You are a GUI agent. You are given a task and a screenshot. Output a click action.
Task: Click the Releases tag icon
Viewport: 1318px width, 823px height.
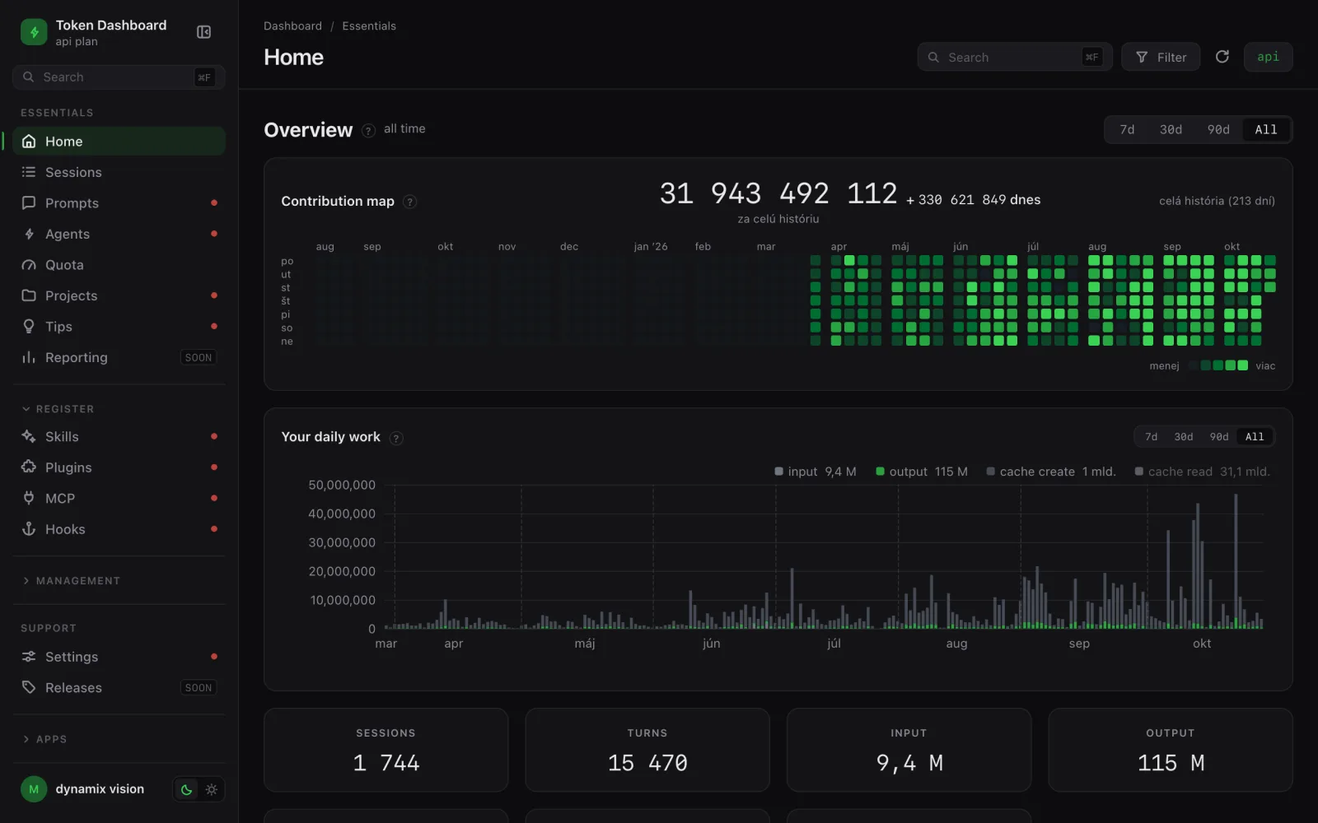coord(29,687)
